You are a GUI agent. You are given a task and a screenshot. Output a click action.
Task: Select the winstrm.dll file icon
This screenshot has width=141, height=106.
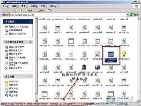point(84,94)
